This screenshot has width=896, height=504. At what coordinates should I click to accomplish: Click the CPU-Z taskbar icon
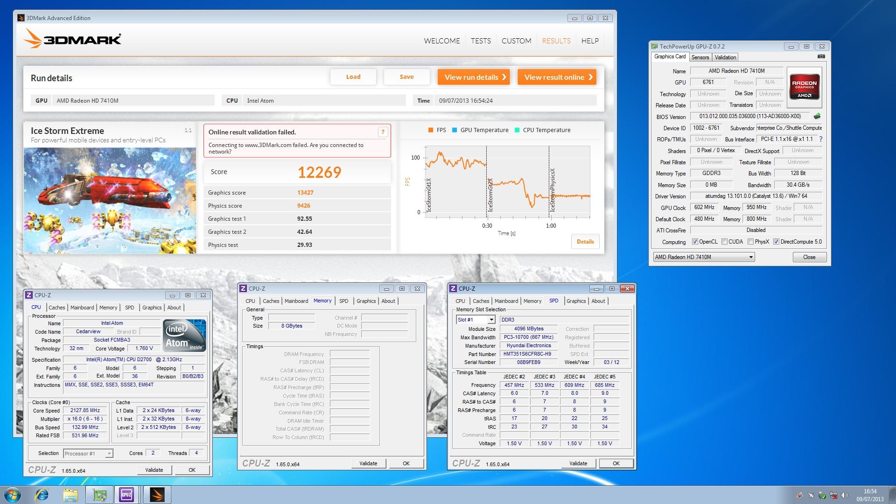tap(126, 495)
